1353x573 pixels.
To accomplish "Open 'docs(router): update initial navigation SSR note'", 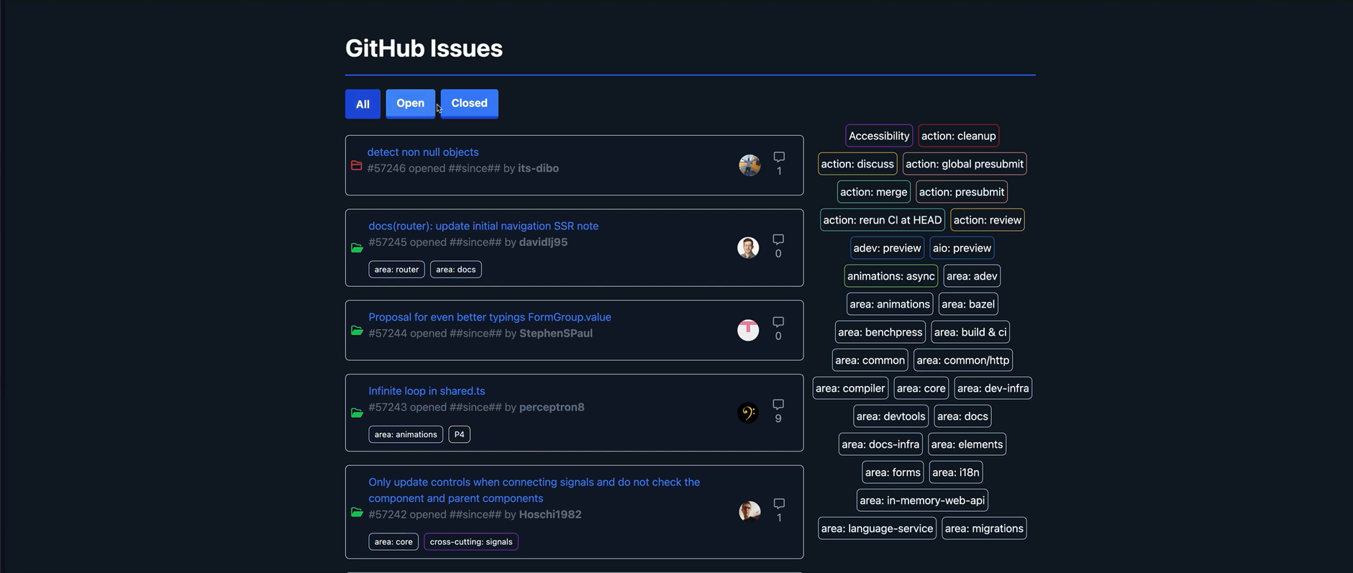I will tap(483, 226).
